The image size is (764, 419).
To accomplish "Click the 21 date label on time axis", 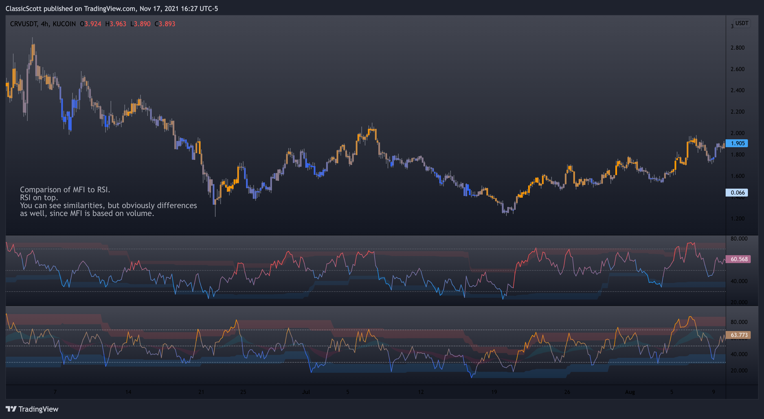I will point(201,392).
